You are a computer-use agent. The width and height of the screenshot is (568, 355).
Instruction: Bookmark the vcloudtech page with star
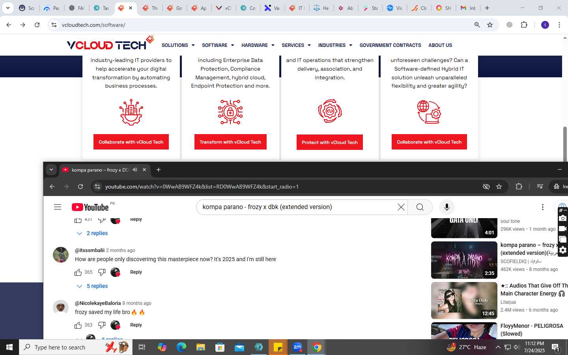[x=490, y=25]
